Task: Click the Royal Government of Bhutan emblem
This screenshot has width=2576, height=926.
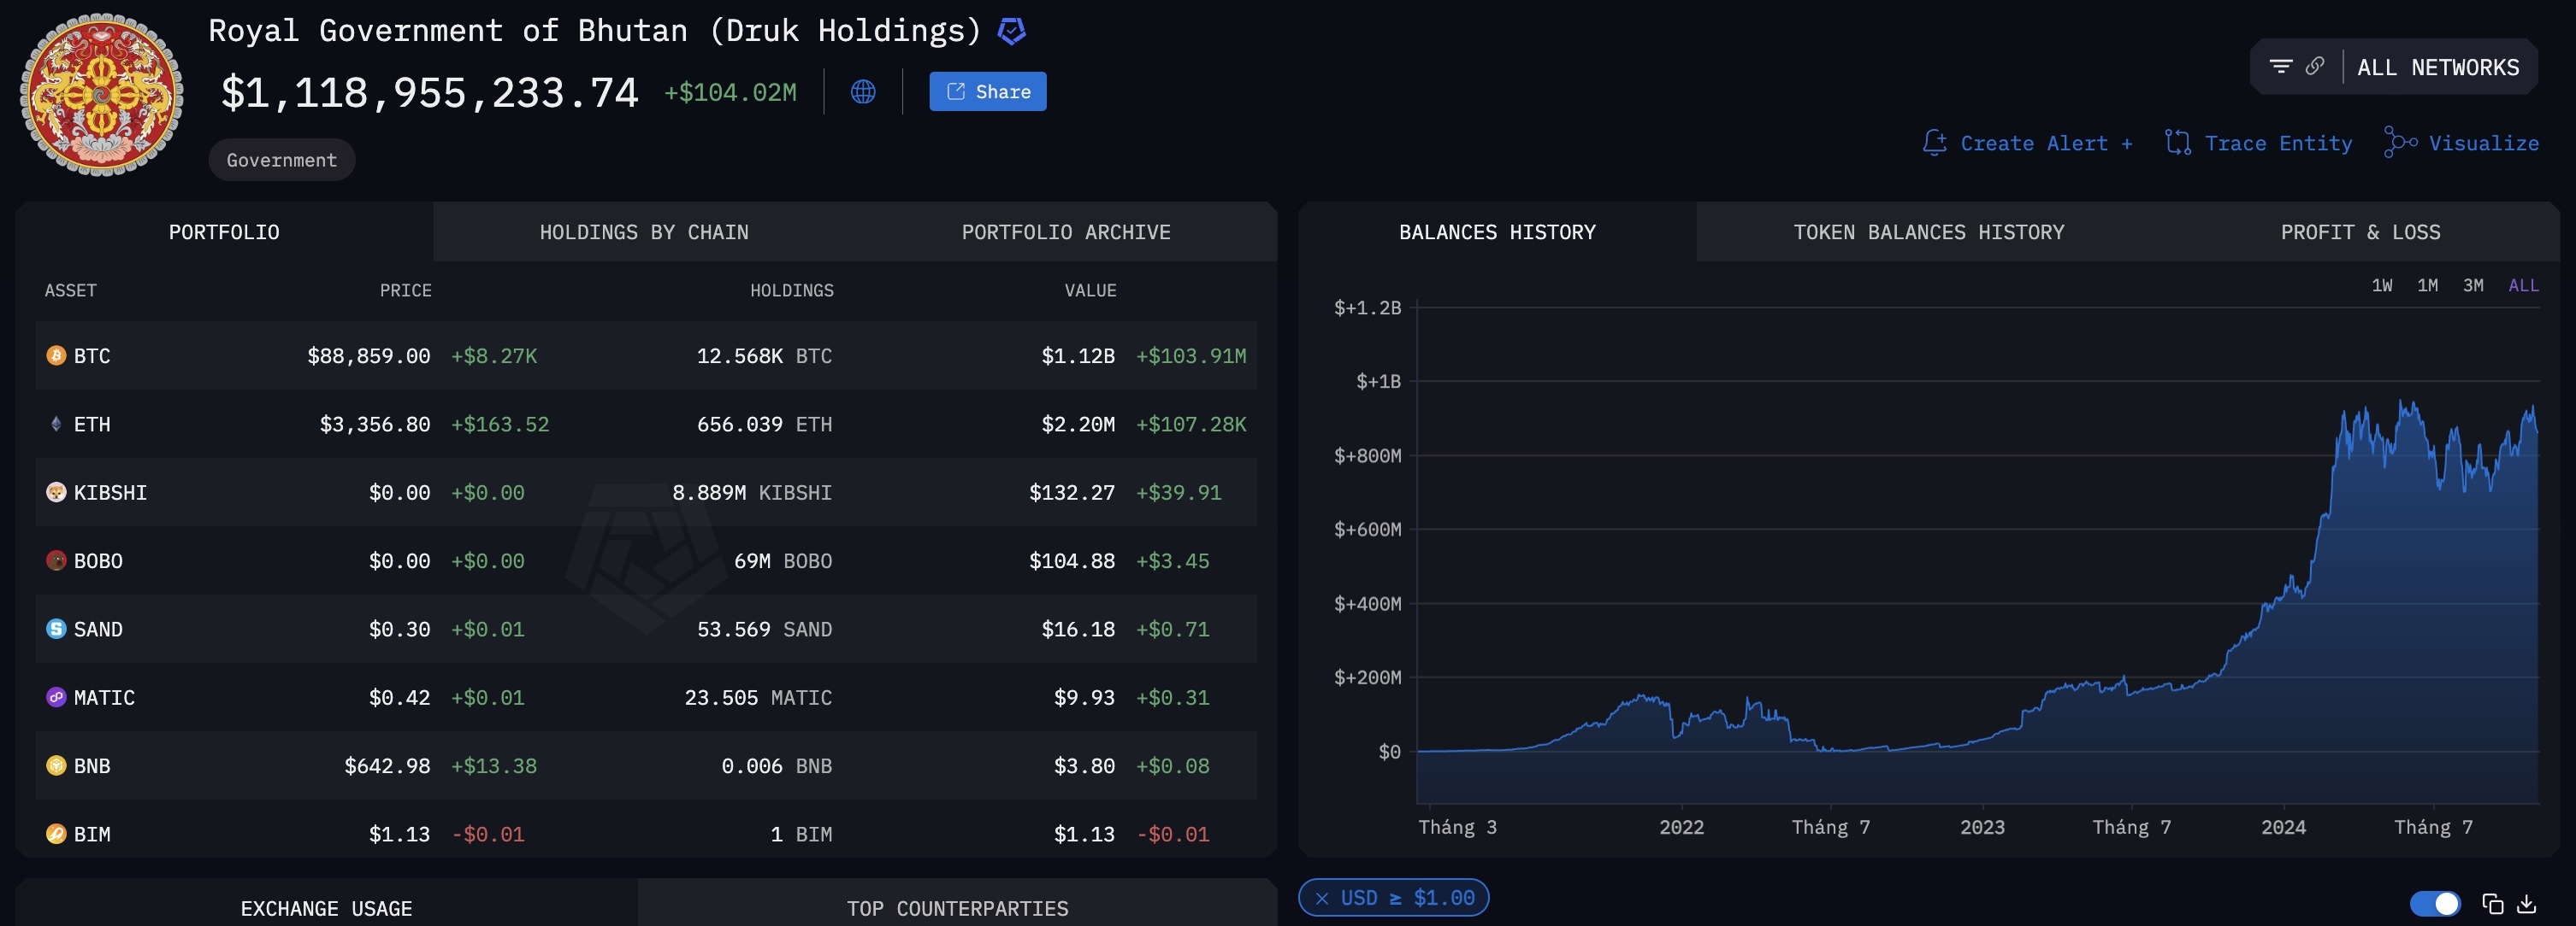Action: (101, 95)
